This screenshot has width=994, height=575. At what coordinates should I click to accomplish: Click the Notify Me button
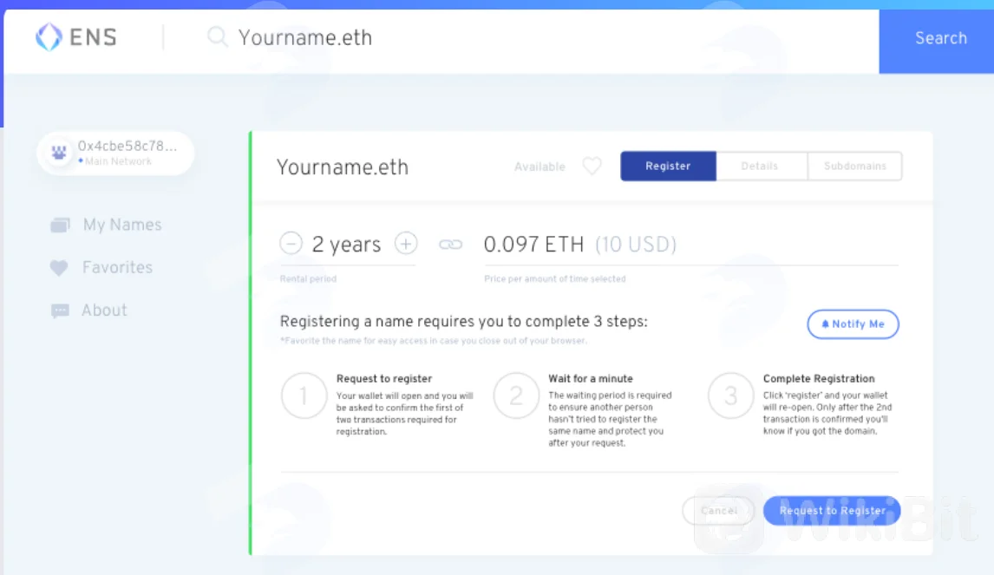tap(853, 324)
